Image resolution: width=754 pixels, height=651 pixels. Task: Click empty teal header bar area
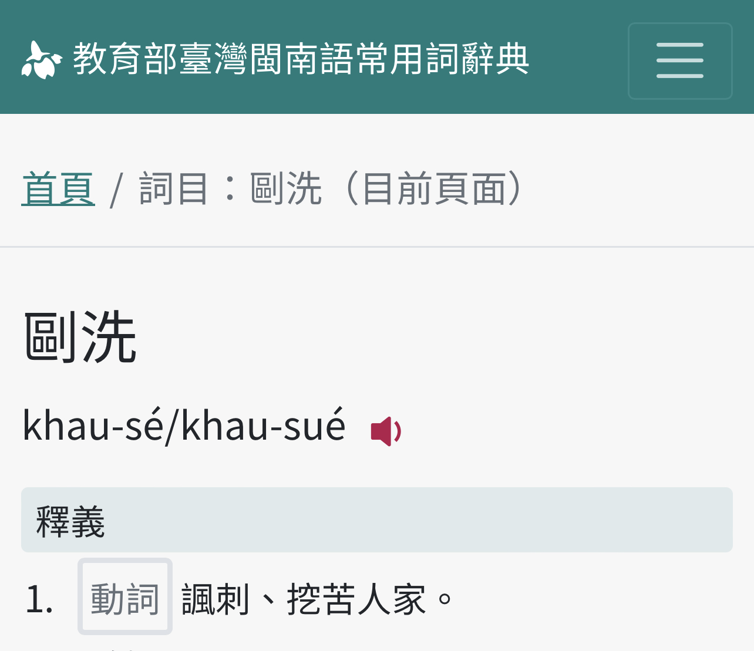click(578, 59)
